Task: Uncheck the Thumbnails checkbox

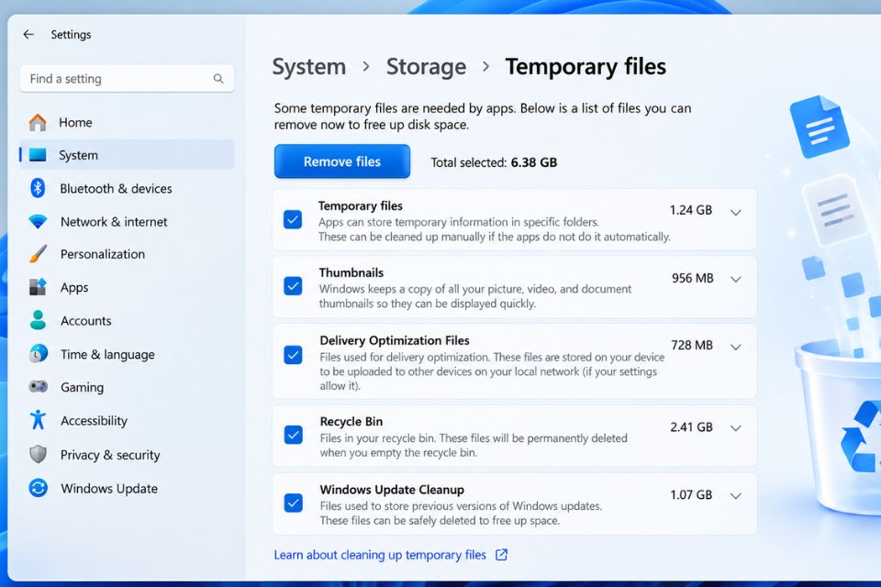Action: (x=293, y=286)
